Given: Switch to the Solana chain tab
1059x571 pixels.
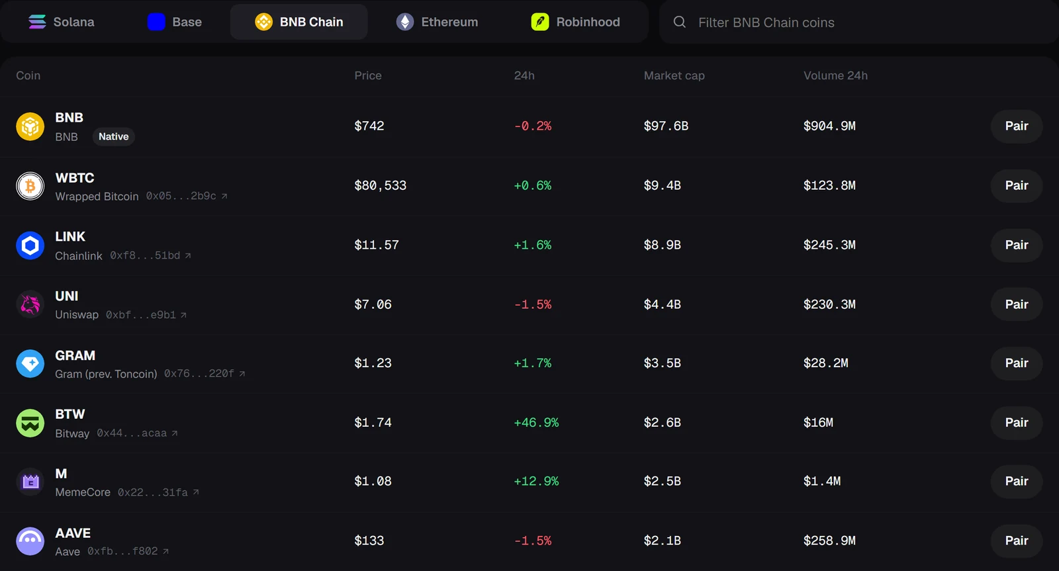Looking at the screenshot, I should pos(62,22).
